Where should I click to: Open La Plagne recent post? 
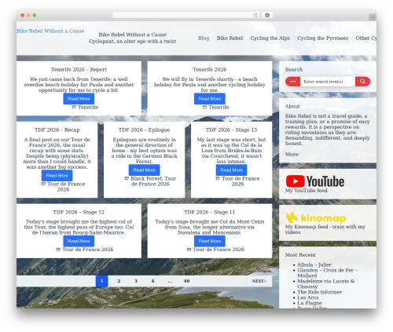click(x=310, y=303)
